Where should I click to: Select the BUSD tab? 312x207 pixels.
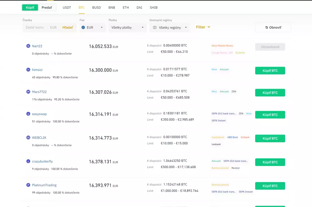click(96, 7)
